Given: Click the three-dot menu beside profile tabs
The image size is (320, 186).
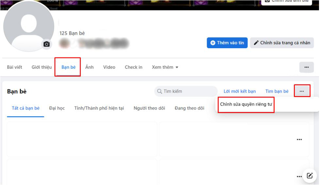Looking at the screenshot, I should tap(306, 67).
